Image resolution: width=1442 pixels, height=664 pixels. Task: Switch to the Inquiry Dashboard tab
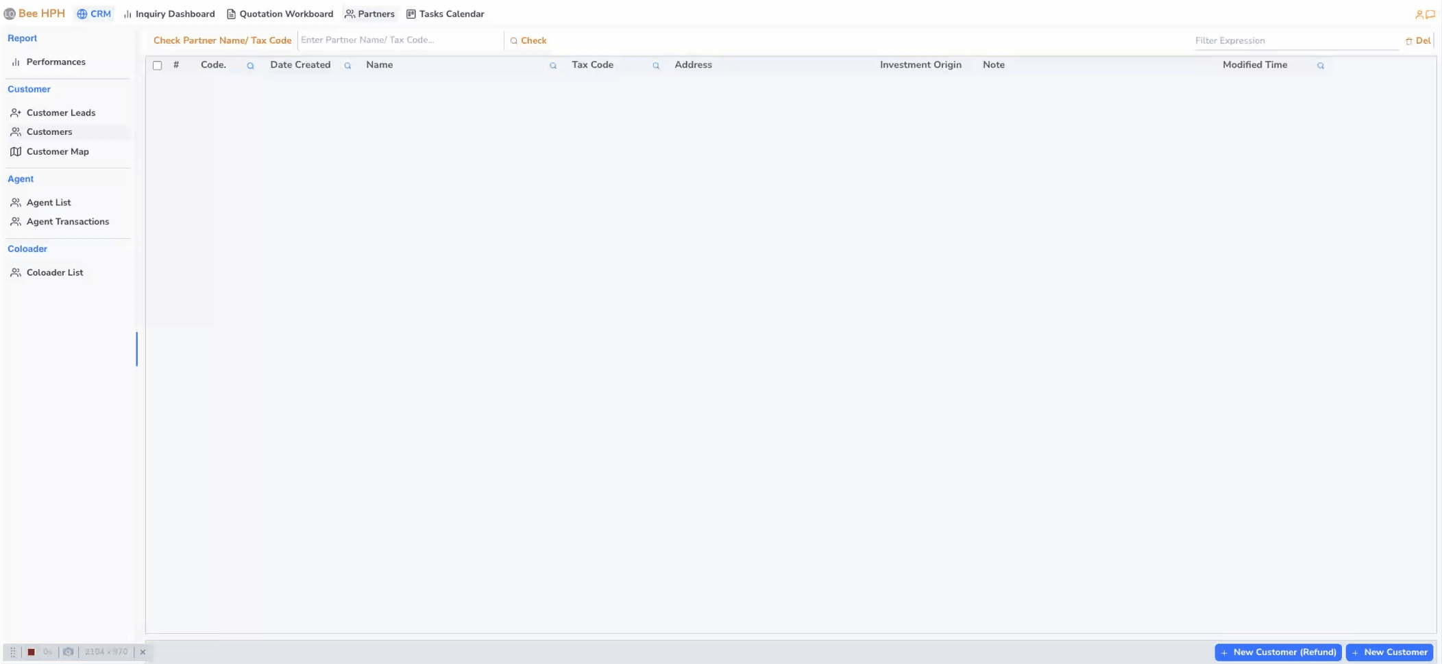click(x=169, y=14)
